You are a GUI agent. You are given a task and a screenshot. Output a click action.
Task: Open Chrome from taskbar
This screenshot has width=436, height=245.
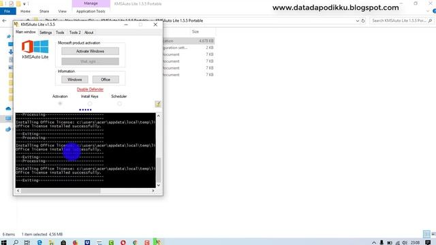coord(135,242)
